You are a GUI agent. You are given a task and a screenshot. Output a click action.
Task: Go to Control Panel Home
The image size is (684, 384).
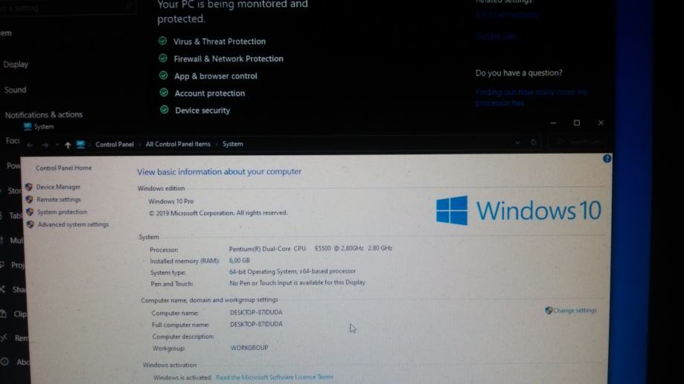point(64,168)
